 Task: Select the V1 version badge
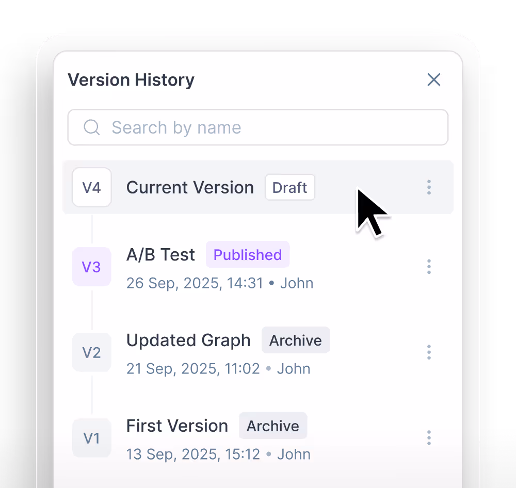coord(91,437)
